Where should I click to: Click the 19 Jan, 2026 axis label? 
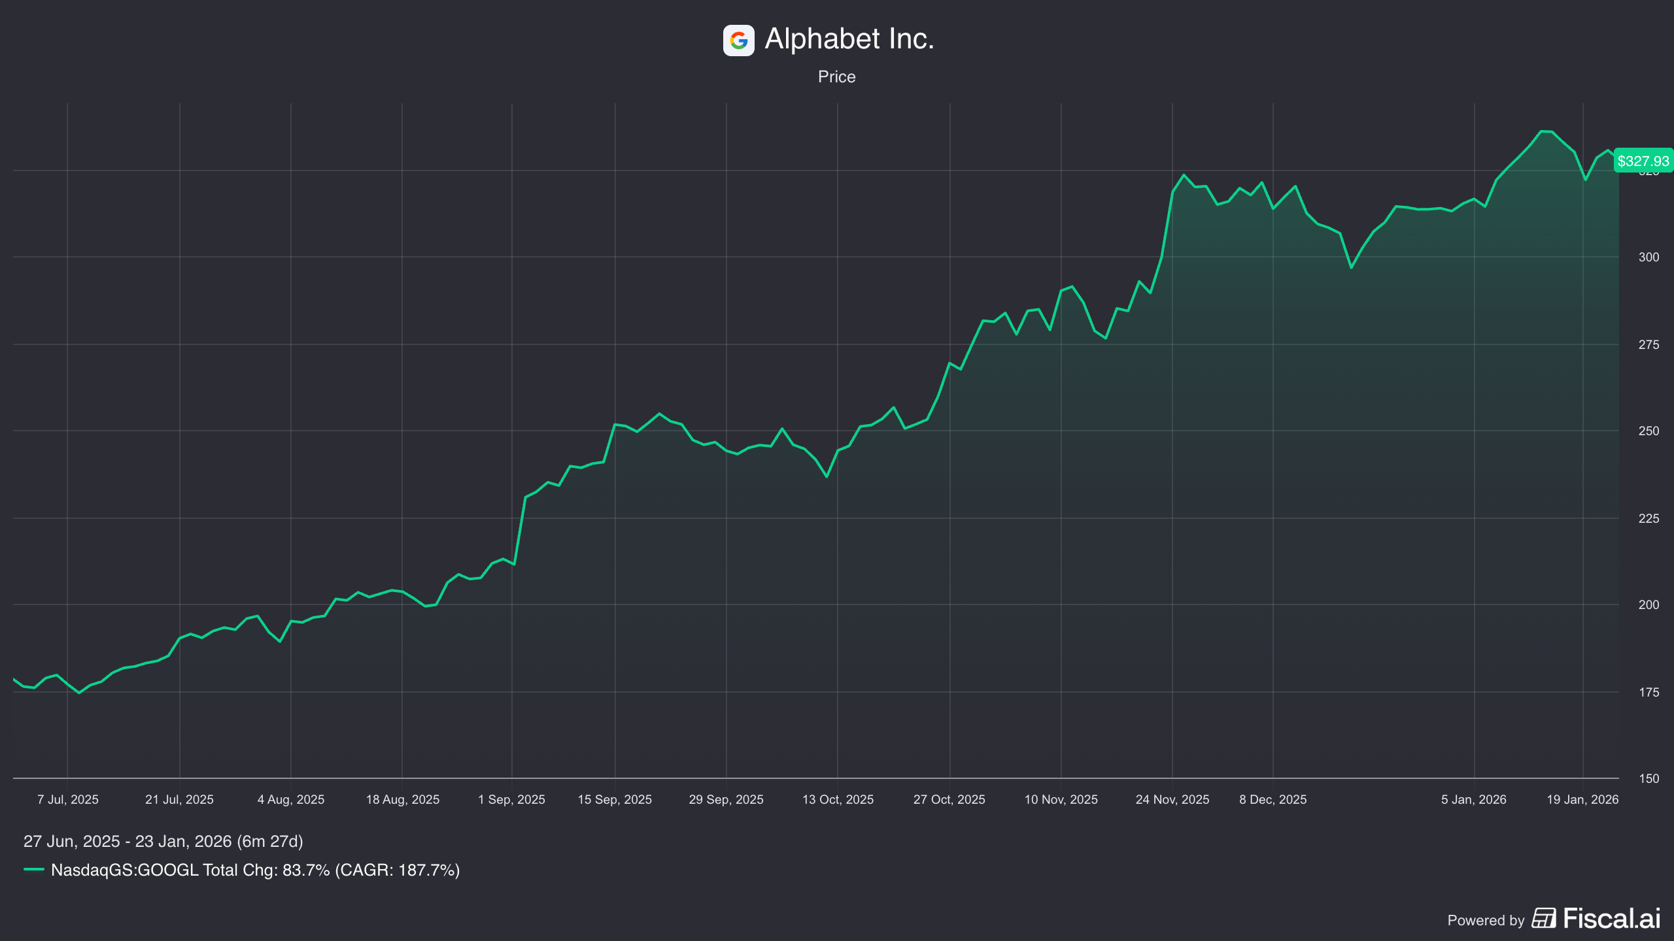pyautogui.click(x=1582, y=799)
